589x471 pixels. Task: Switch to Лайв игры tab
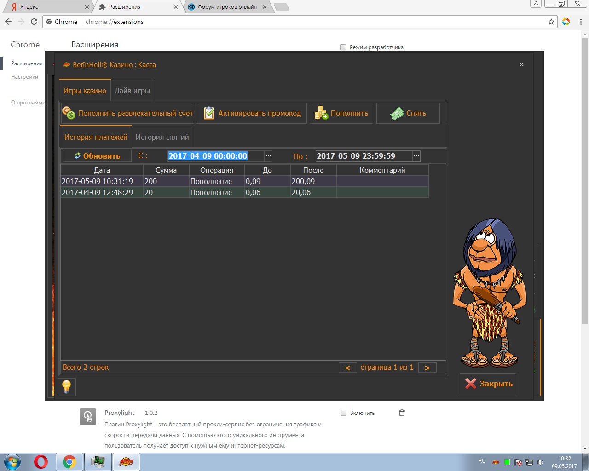[x=133, y=91]
